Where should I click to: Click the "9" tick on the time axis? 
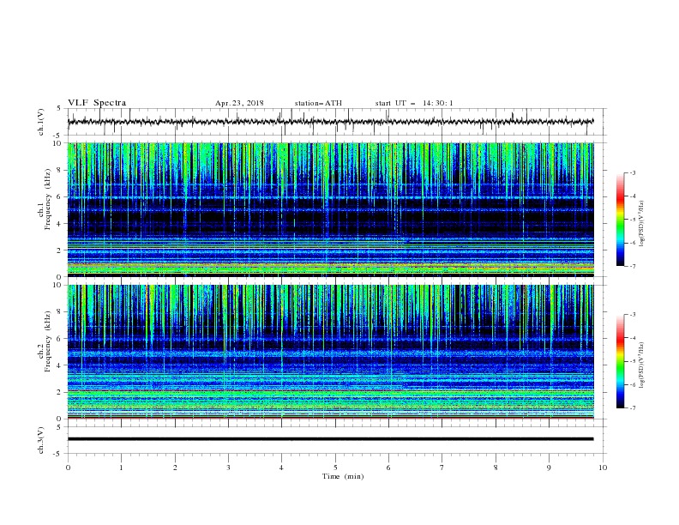549,468
